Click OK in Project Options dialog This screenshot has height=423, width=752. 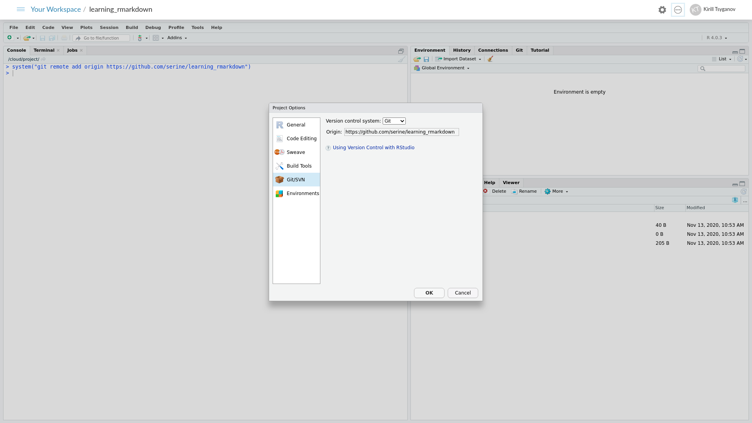tap(429, 293)
